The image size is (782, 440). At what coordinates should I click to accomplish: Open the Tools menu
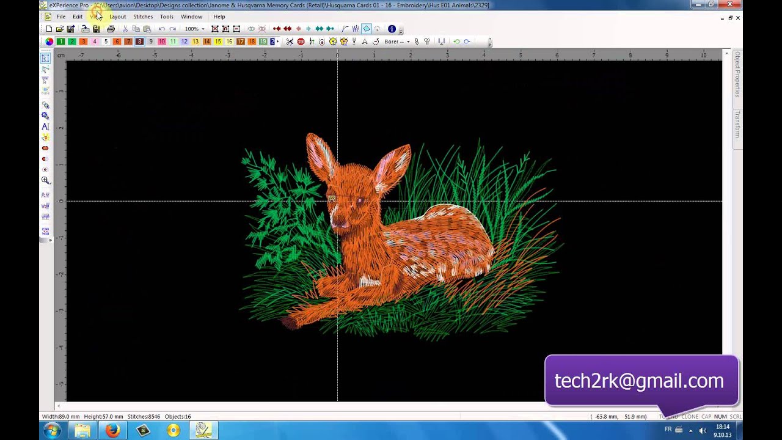pyautogui.click(x=167, y=16)
